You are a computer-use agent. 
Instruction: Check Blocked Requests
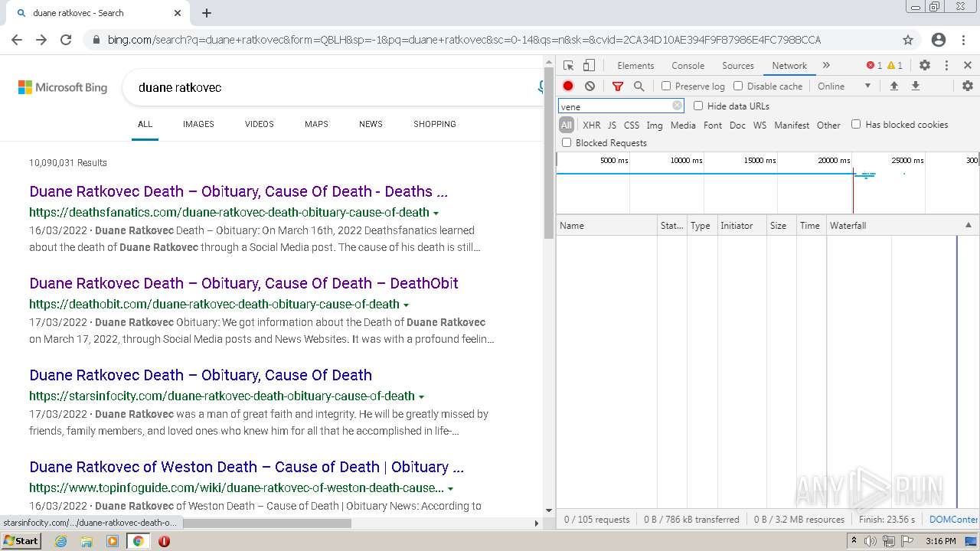pyautogui.click(x=567, y=142)
